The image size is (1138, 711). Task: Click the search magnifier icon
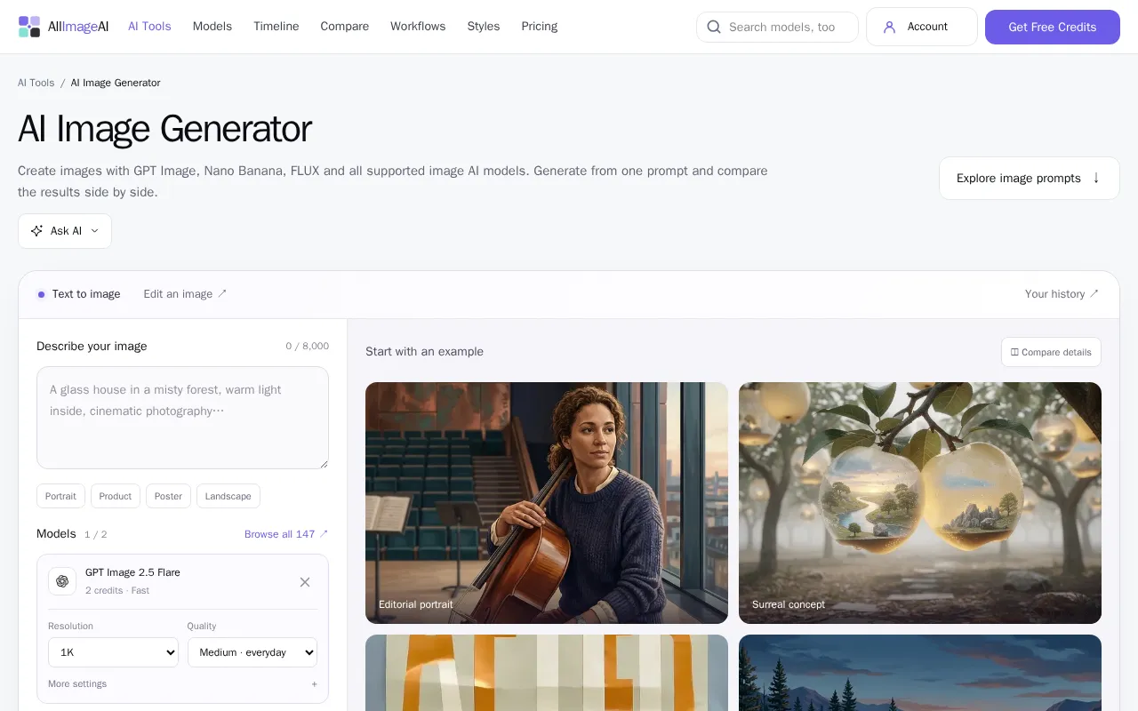pyautogui.click(x=714, y=27)
